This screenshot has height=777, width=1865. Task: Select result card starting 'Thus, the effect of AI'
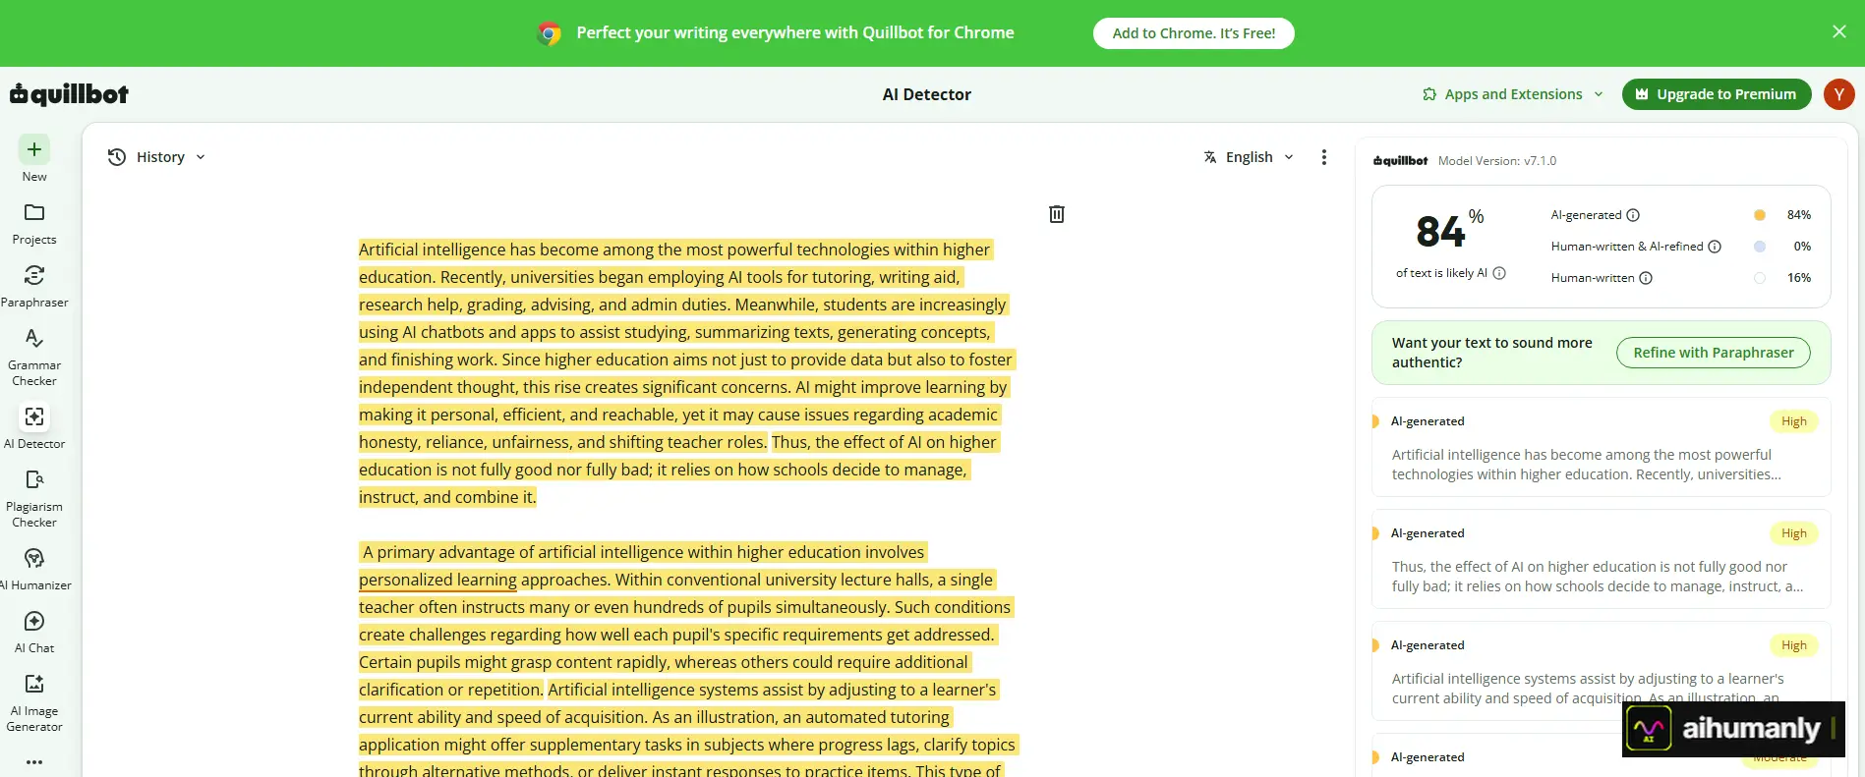click(1602, 559)
